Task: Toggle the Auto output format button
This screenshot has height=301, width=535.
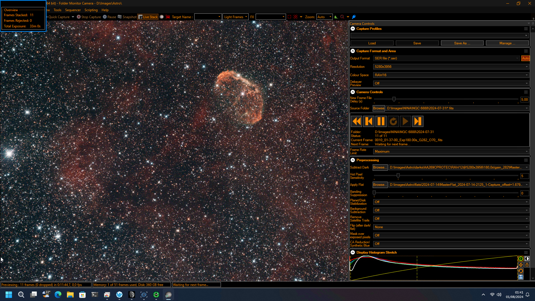Action: pyautogui.click(x=526, y=58)
